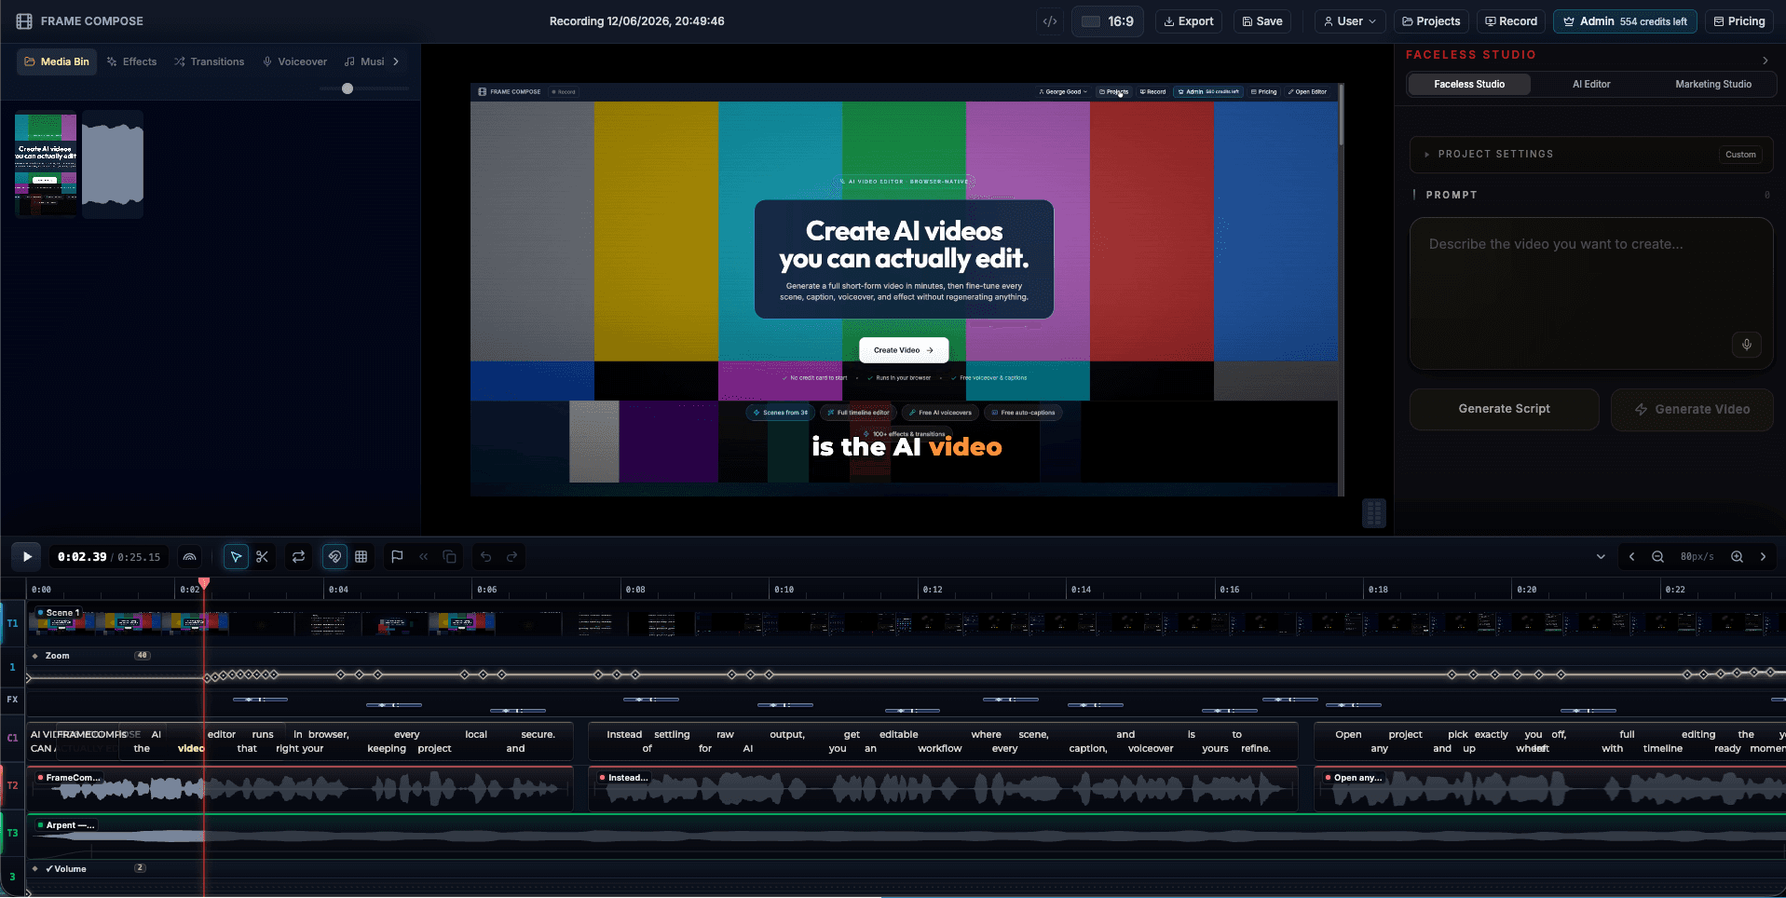Change the 16:9 aspect ratio selector
The height and width of the screenshot is (898, 1786).
[1108, 21]
